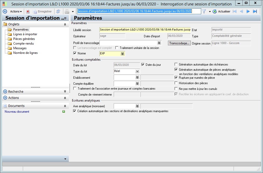The height and width of the screenshot is (173, 263).
Task: Go to the previous record
Action: pos(241,11)
